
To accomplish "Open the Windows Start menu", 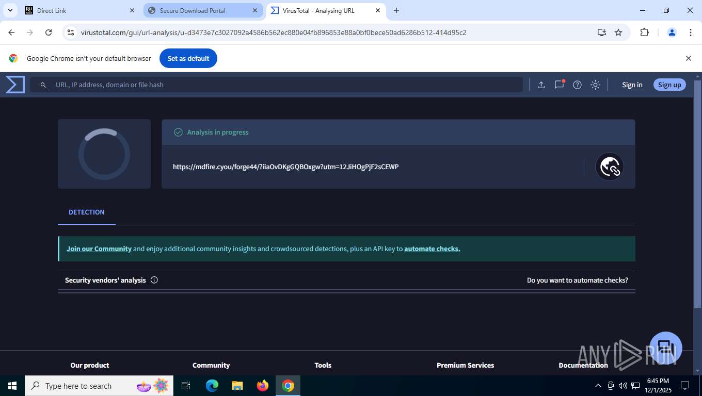I will (x=12, y=386).
